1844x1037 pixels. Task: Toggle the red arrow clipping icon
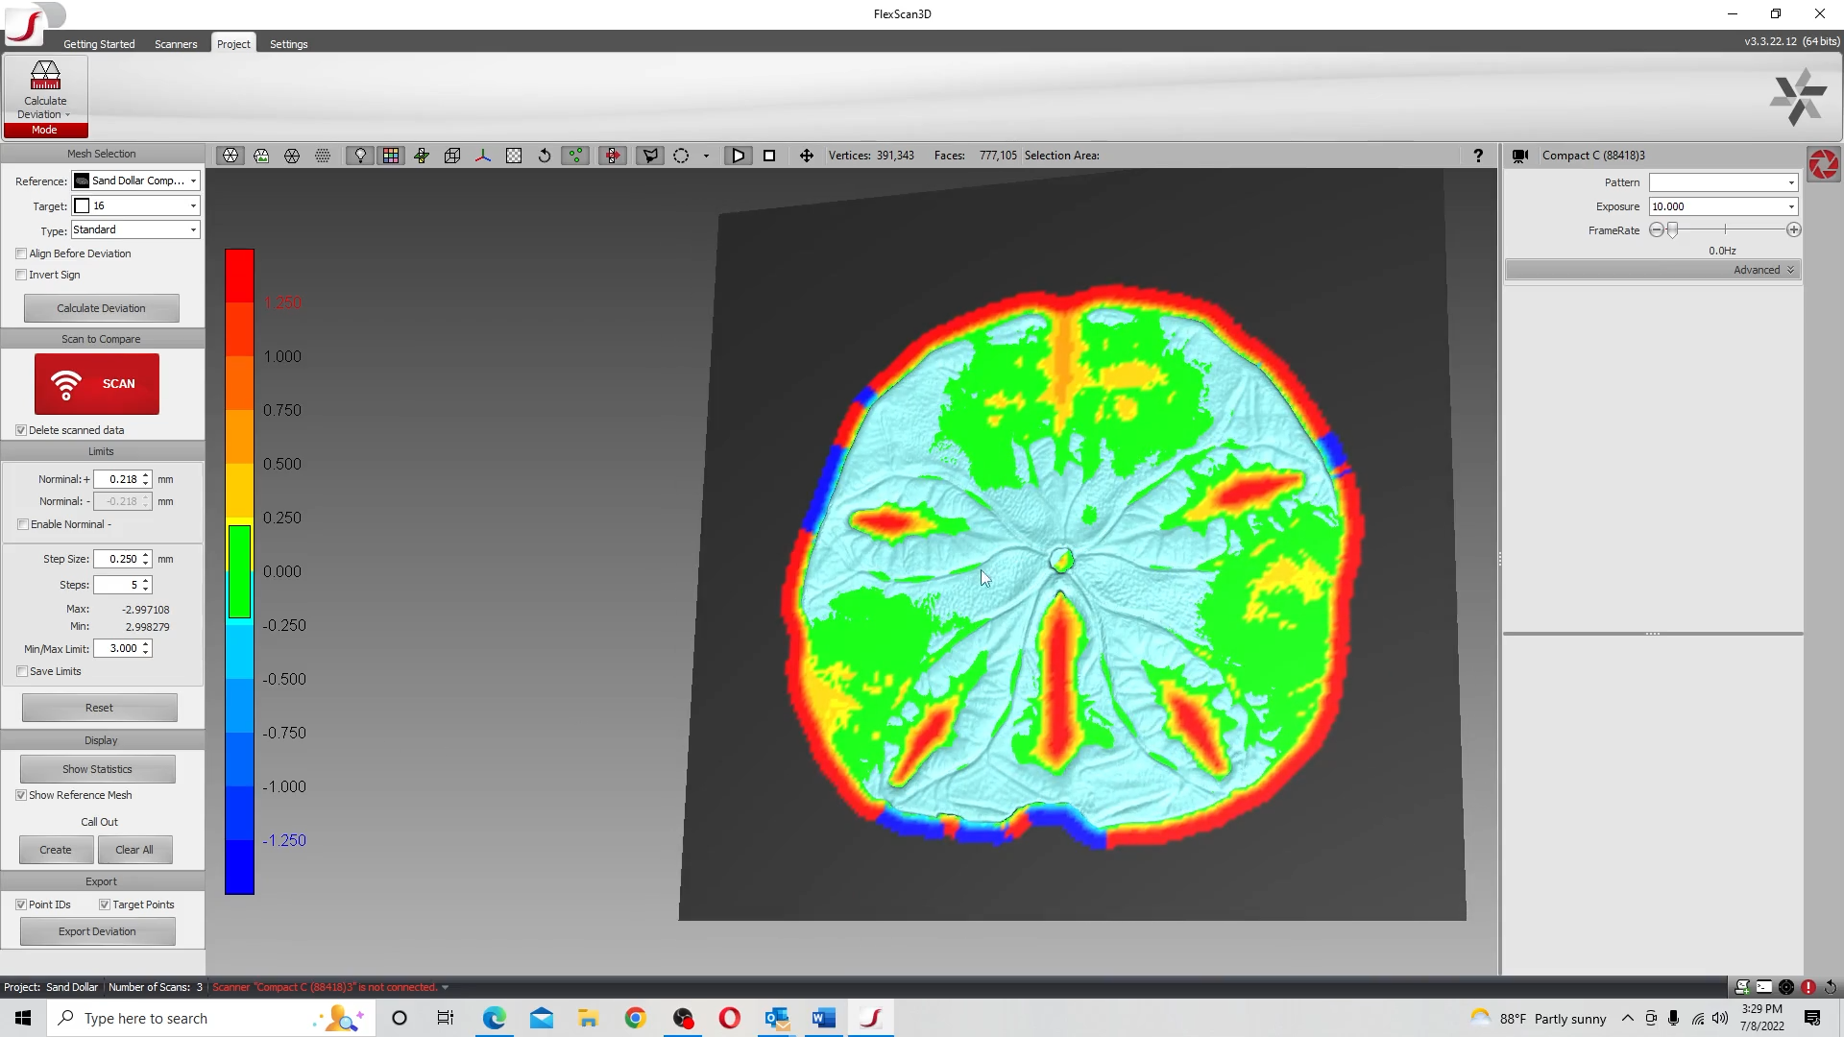[x=613, y=156]
